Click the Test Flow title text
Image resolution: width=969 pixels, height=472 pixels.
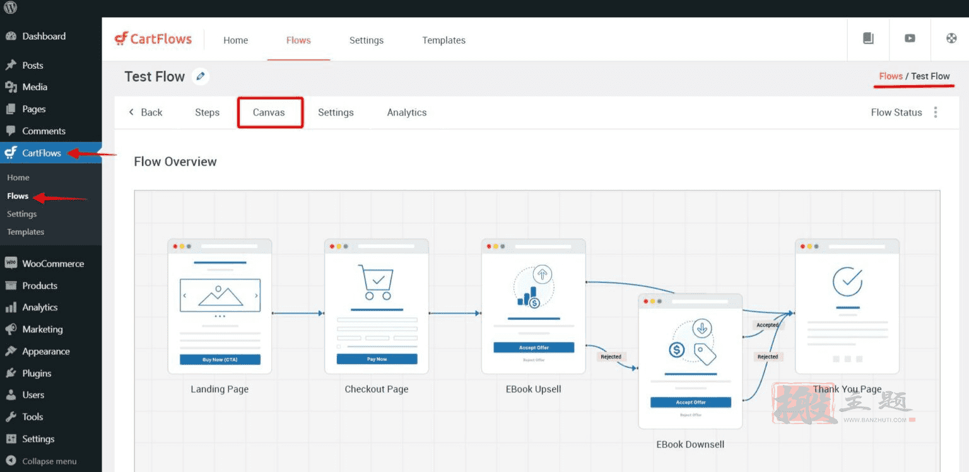pos(155,76)
